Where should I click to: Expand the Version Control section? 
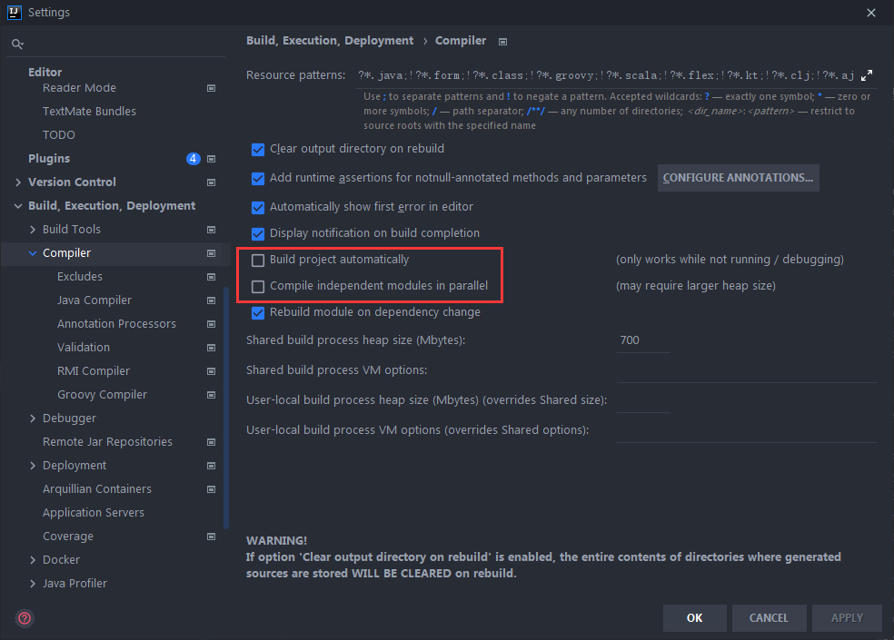pos(18,182)
